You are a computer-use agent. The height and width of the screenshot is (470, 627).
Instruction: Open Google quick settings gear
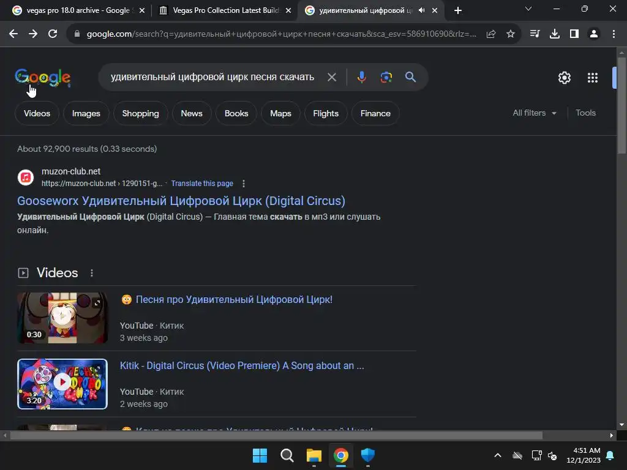(564, 78)
